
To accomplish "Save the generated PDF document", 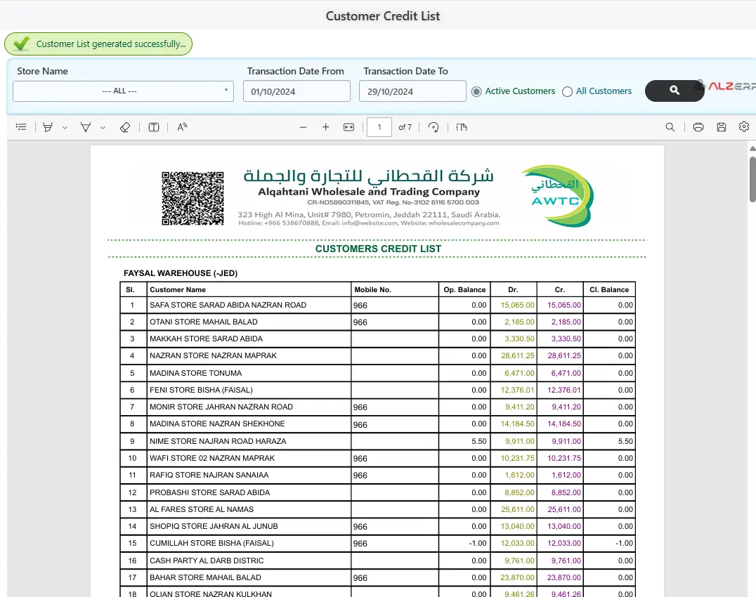I will (721, 127).
